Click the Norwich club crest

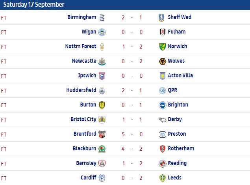tap(161, 47)
